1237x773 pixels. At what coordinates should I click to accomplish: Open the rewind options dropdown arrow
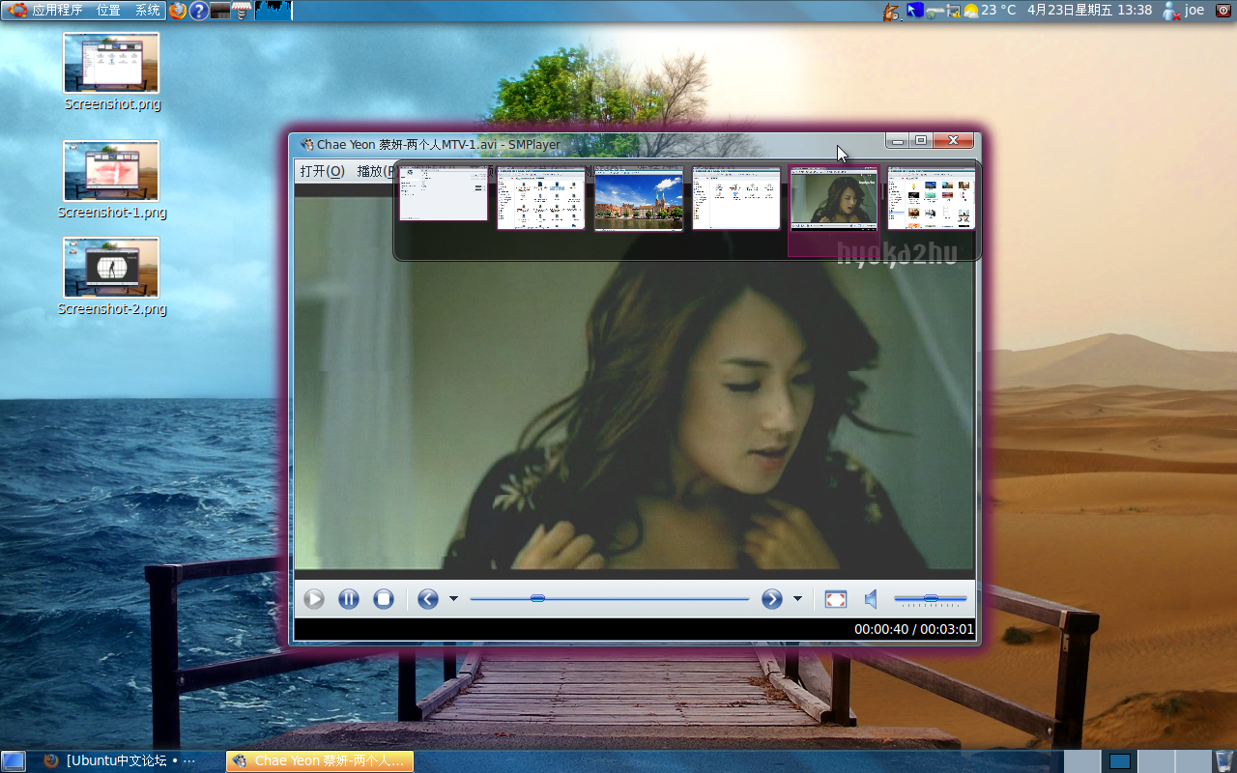coord(453,599)
